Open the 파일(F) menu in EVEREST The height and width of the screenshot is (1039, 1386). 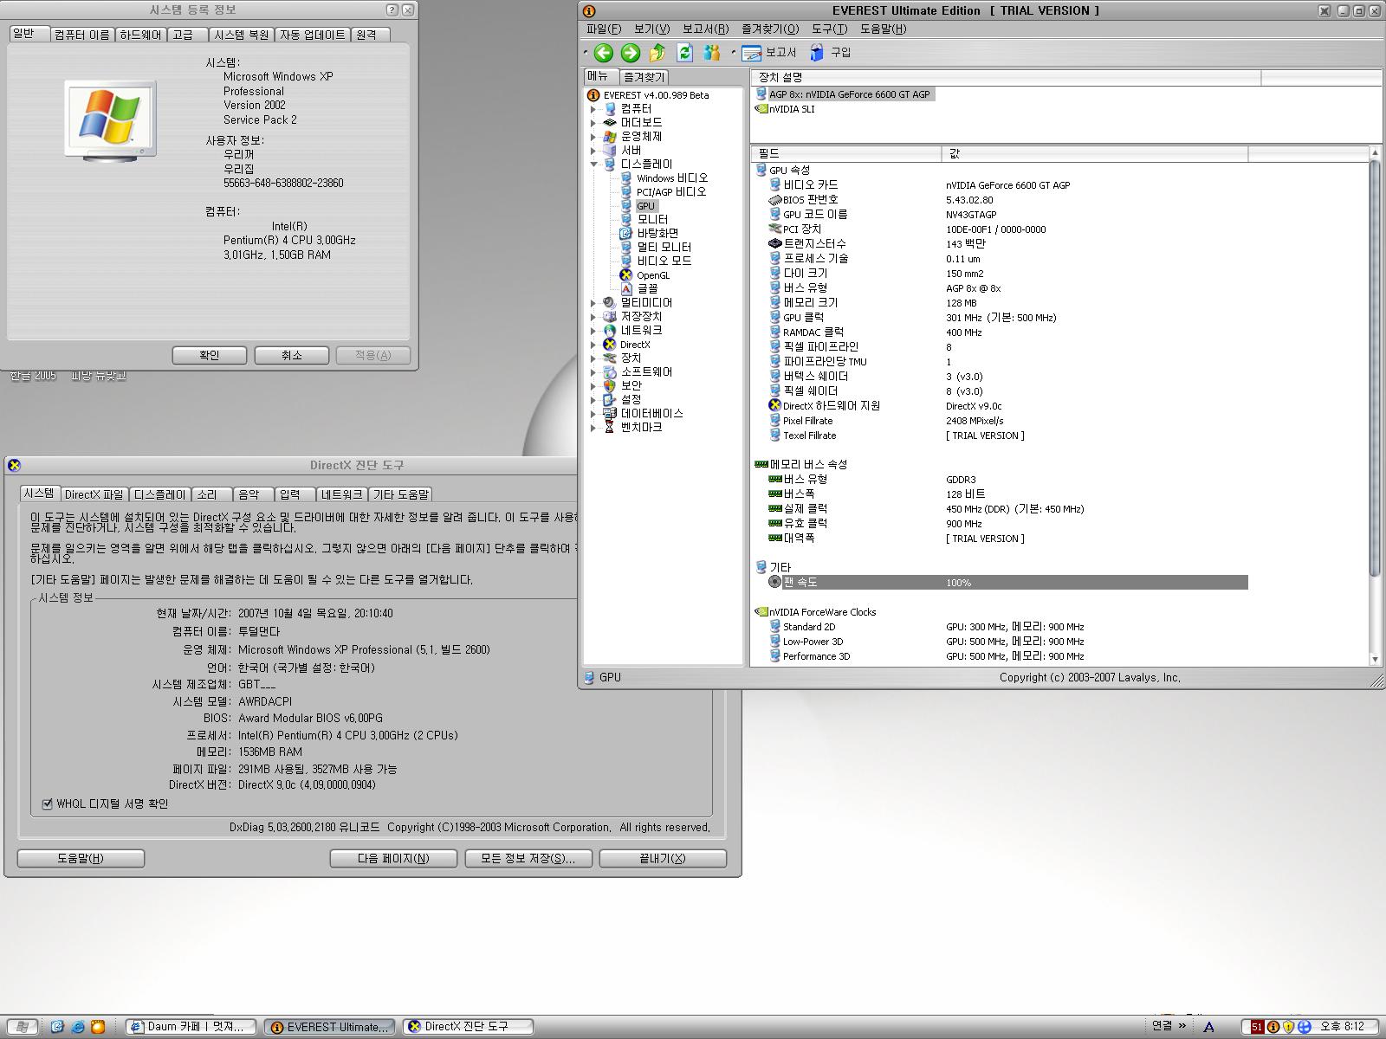pos(604,29)
